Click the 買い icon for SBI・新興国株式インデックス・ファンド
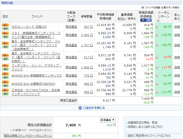Image resolution: width=183 pixels, height=139 pixels. (x=5, y=33)
